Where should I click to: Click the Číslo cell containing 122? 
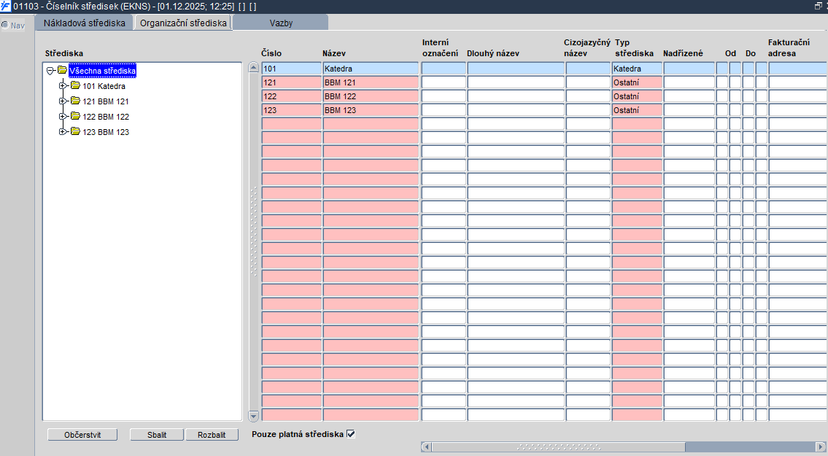(292, 96)
